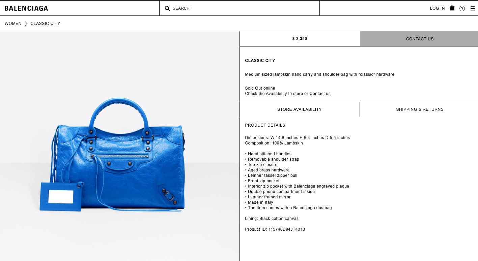The height and width of the screenshot is (261, 478).
Task: Go to Women breadcrumb
Action: click(13, 24)
